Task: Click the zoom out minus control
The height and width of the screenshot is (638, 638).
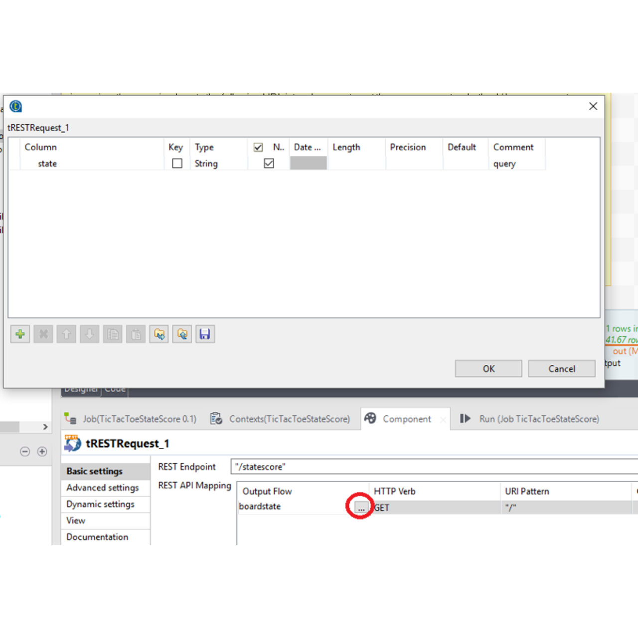Action: pyautogui.click(x=24, y=452)
